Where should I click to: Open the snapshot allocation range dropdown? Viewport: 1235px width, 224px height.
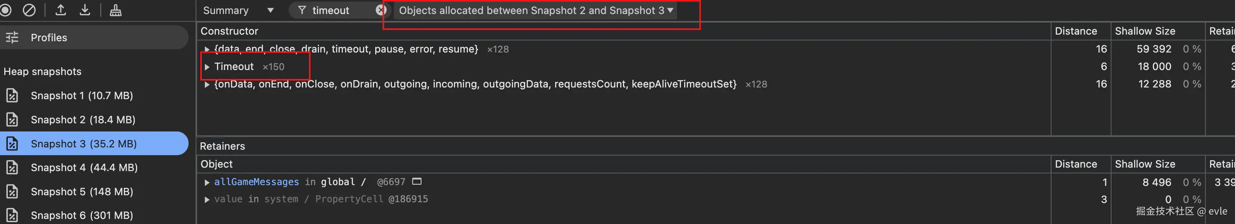535,10
